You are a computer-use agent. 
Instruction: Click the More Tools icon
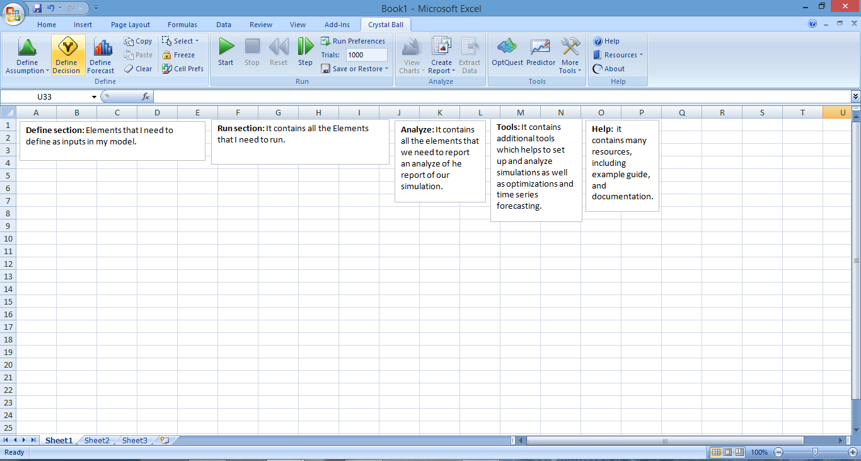coord(570,47)
